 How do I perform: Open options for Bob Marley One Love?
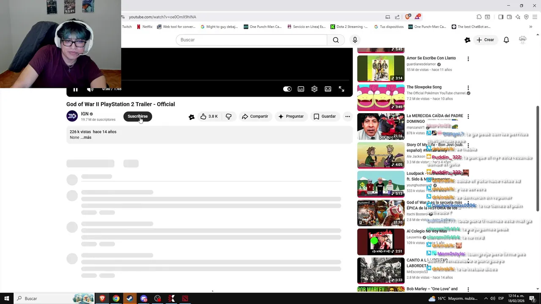point(468,290)
